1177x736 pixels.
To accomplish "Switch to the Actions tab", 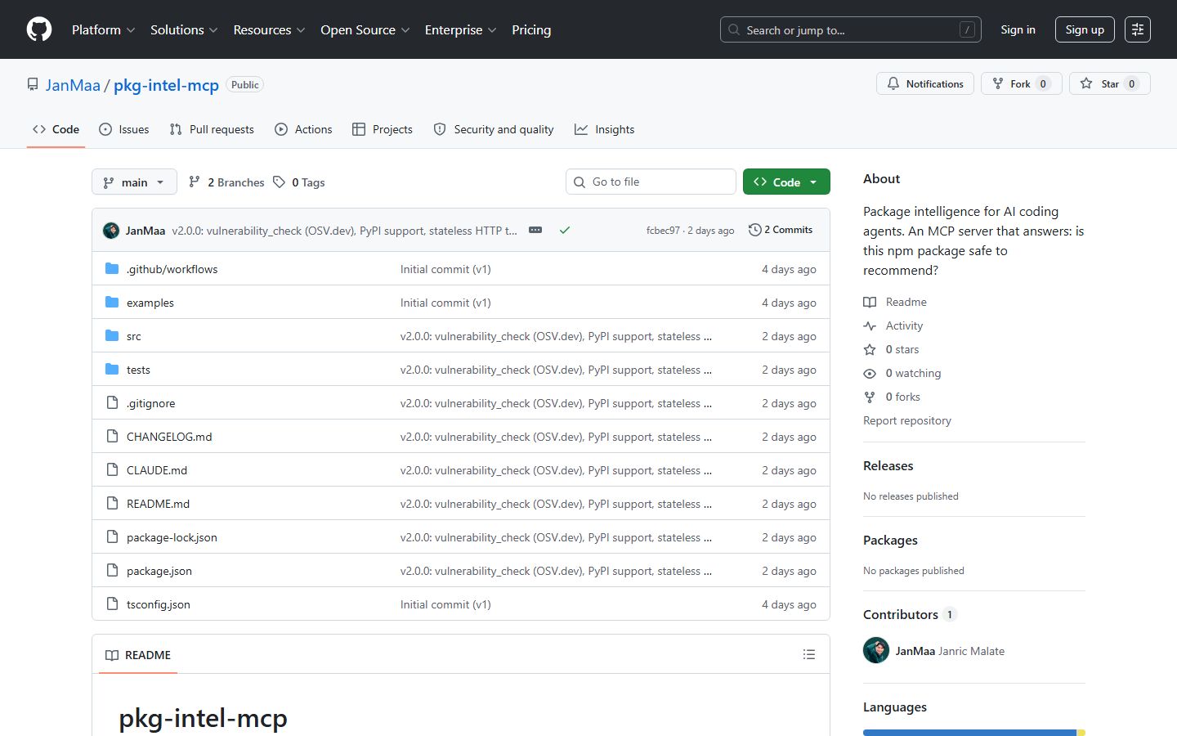I will click(x=303, y=129).
